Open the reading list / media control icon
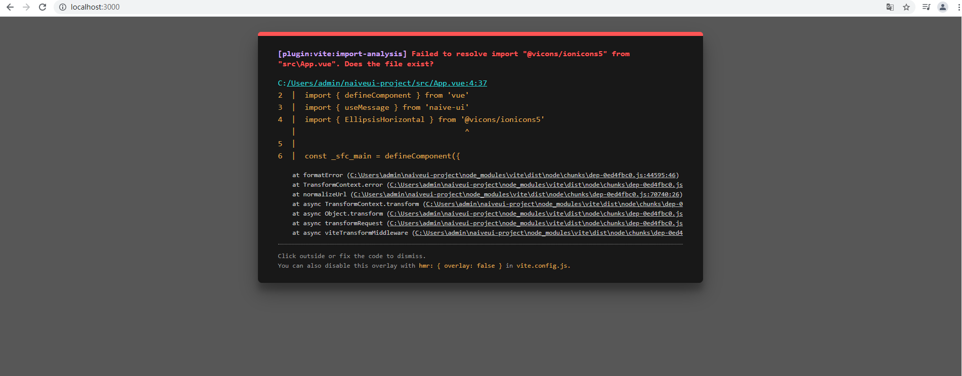This screenshot has height=376, width=962. click(926, 7)
